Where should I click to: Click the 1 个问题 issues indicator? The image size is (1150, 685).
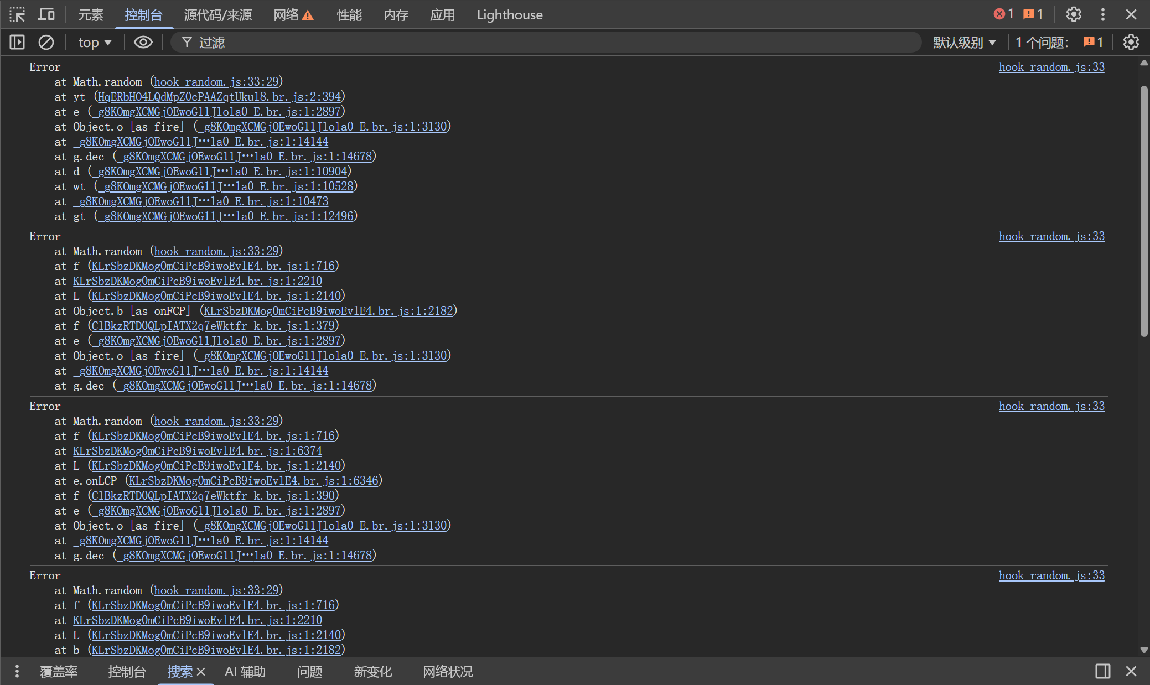click(x=1059, y=43)
